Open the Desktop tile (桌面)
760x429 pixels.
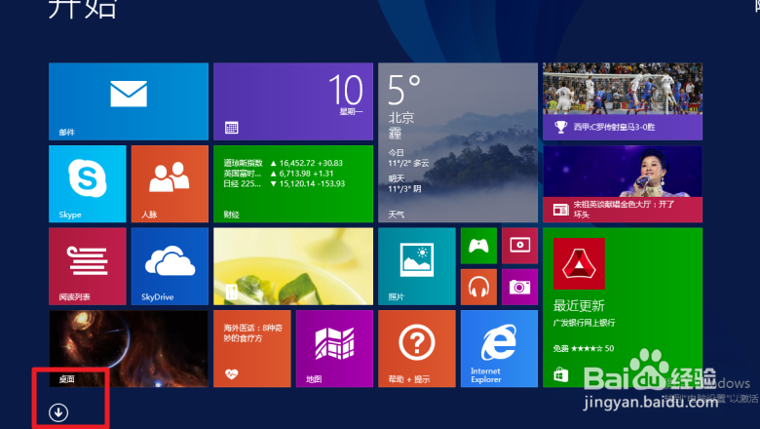[x=129, y=348]
